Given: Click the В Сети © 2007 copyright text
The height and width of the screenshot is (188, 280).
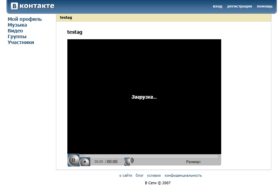Looking at the screenshot, I should click(158, 183).
